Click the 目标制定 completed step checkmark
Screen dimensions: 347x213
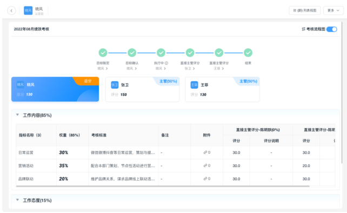point(103,52)
